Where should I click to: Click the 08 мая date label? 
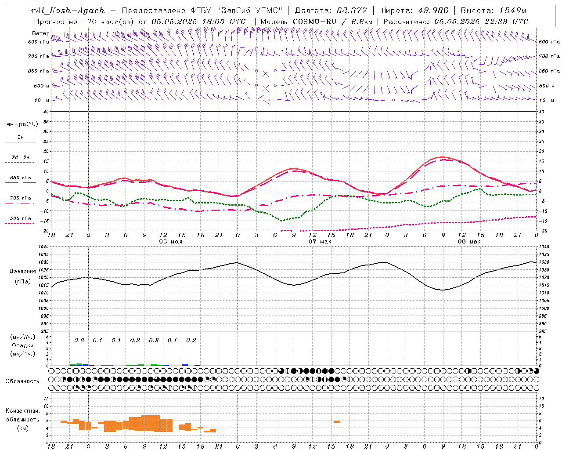click(469, 241)
